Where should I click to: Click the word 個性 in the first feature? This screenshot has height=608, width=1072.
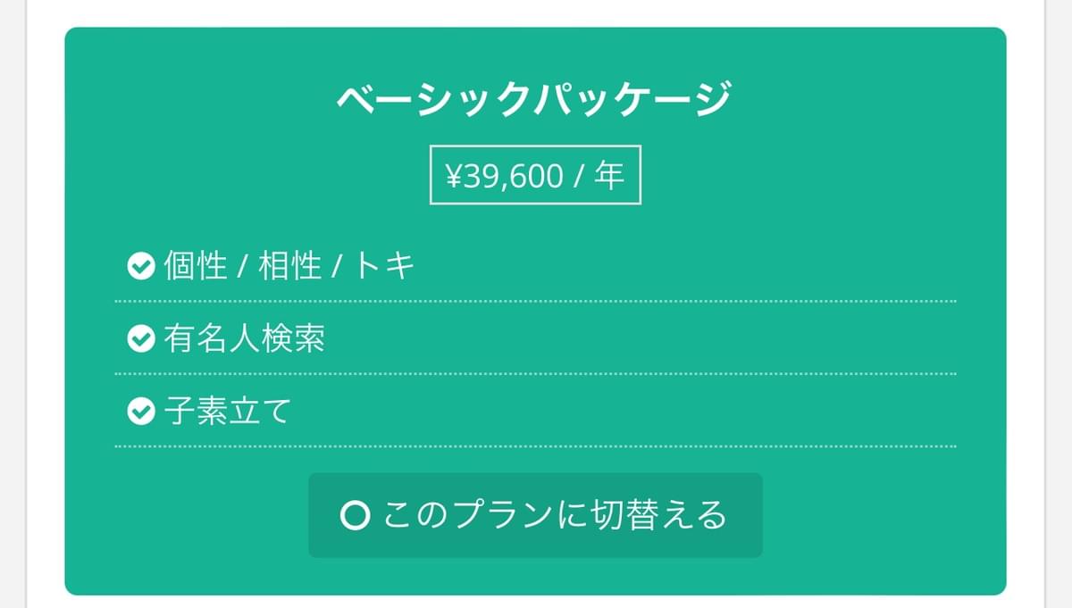point(196,266)
